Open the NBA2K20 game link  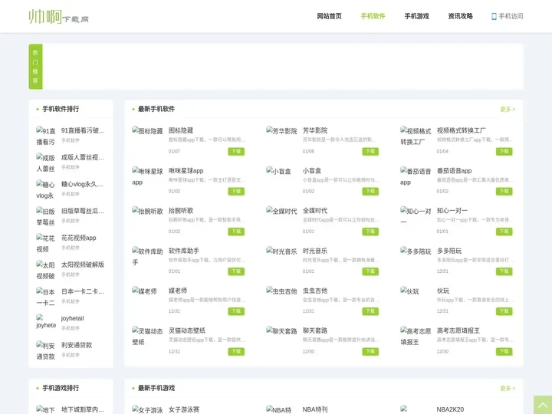click(450, 409)
